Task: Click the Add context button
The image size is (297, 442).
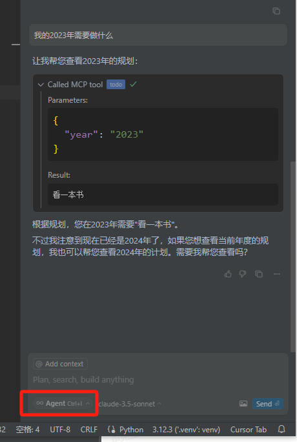Action: (60, 364)
